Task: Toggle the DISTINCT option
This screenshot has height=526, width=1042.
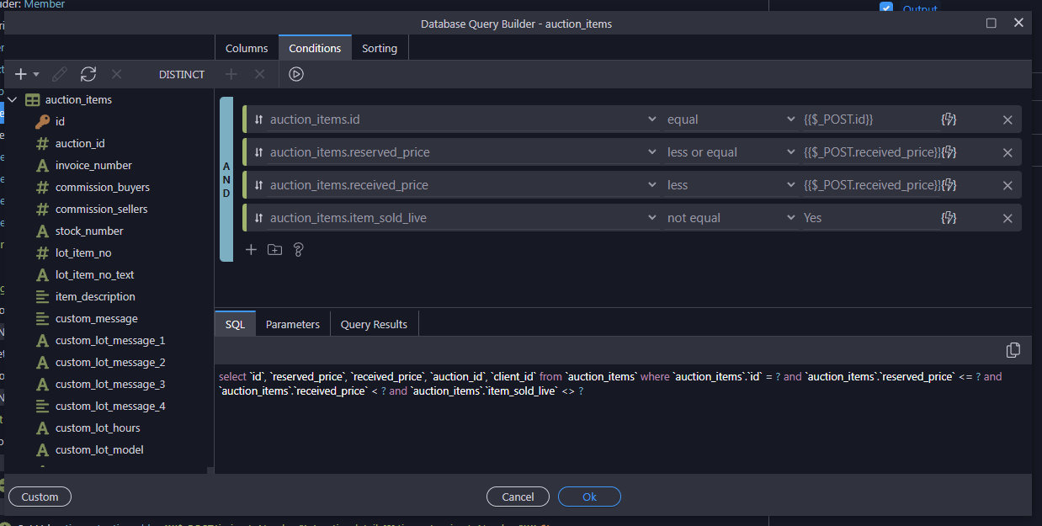Action: pos(181,74)
